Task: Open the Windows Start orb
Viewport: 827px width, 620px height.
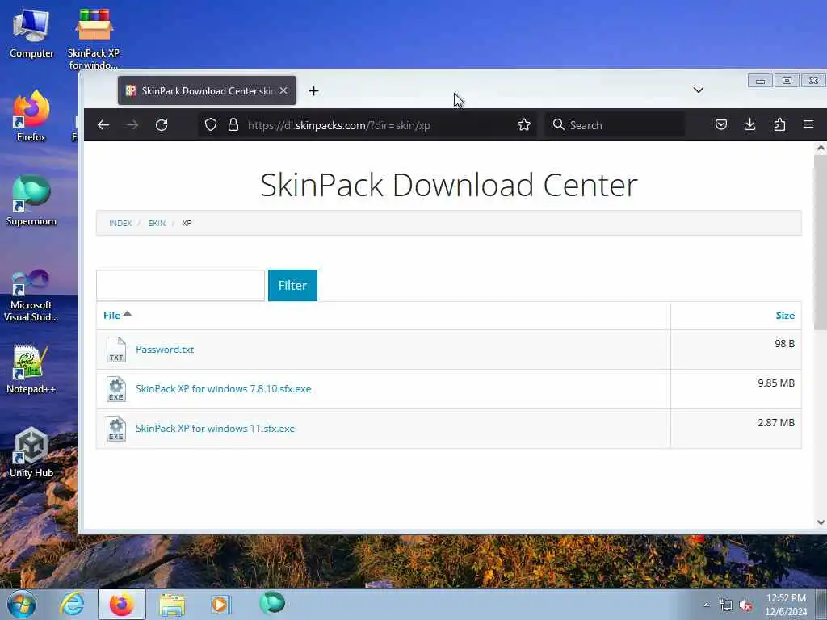Action: pos(22,604)
